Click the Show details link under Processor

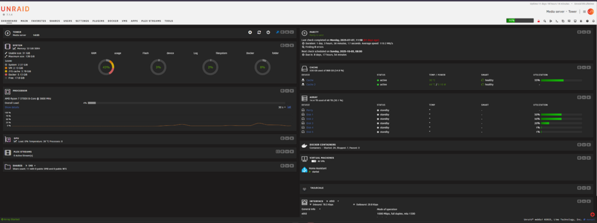(x=12, y=107)
